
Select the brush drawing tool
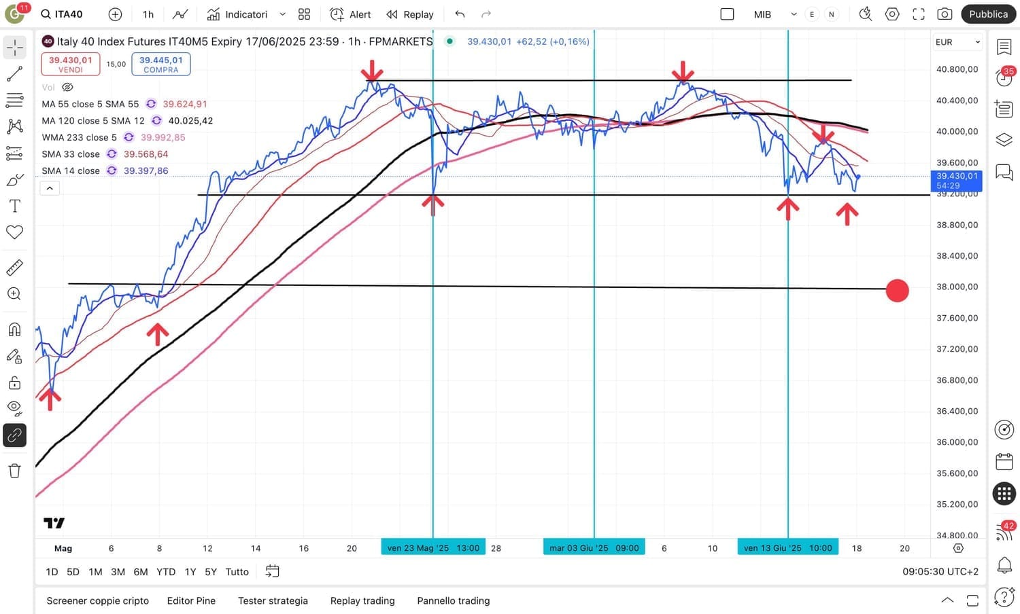point(15,180)
